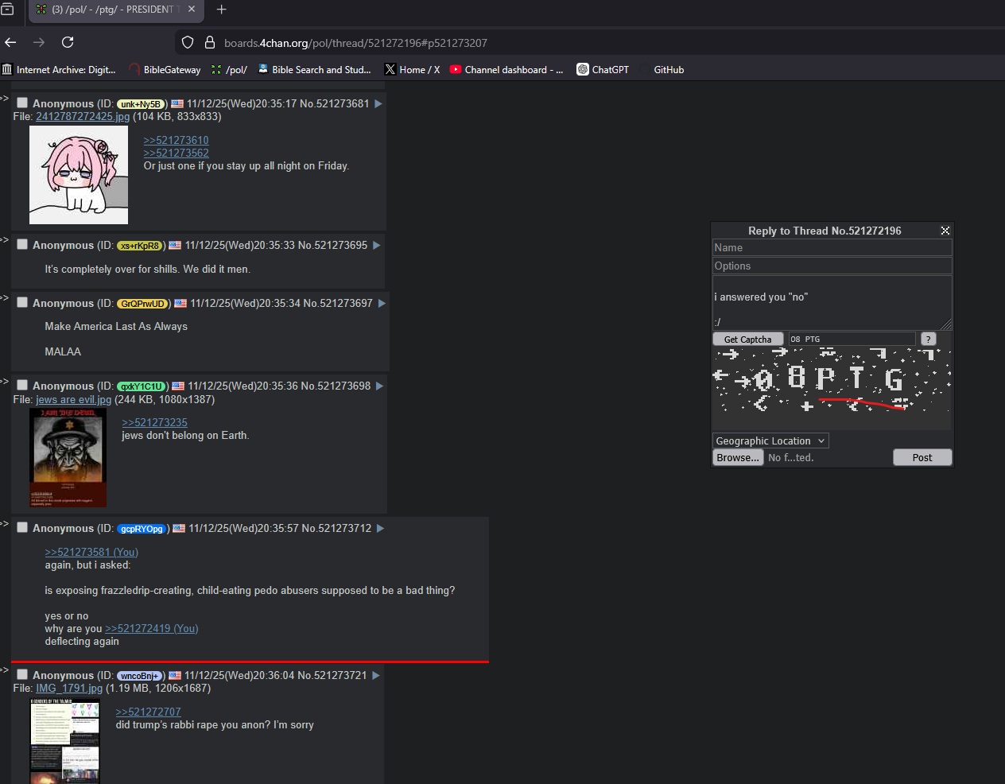Click the site lock icon

tap(210, 42)
